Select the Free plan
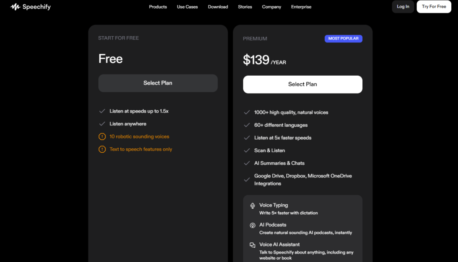The image size is (458, 262). click(x=158, y=83)
